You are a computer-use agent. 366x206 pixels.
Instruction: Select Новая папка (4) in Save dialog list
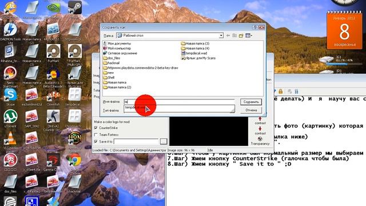coord(195,48)
